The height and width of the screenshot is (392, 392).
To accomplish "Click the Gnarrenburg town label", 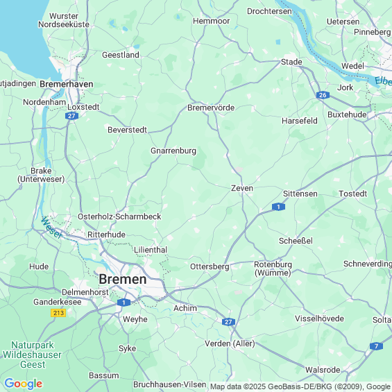I will coord(173,151).
